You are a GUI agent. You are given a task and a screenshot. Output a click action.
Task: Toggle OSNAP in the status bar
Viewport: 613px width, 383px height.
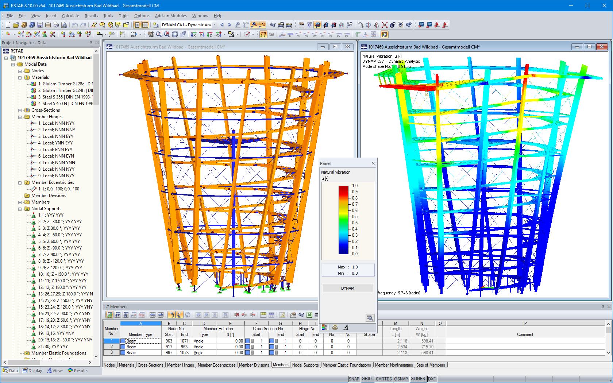(401, 379)
